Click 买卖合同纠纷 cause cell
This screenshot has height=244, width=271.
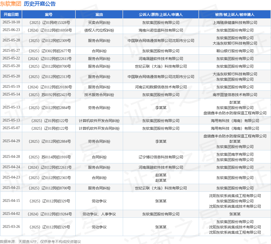coord(99,23)
